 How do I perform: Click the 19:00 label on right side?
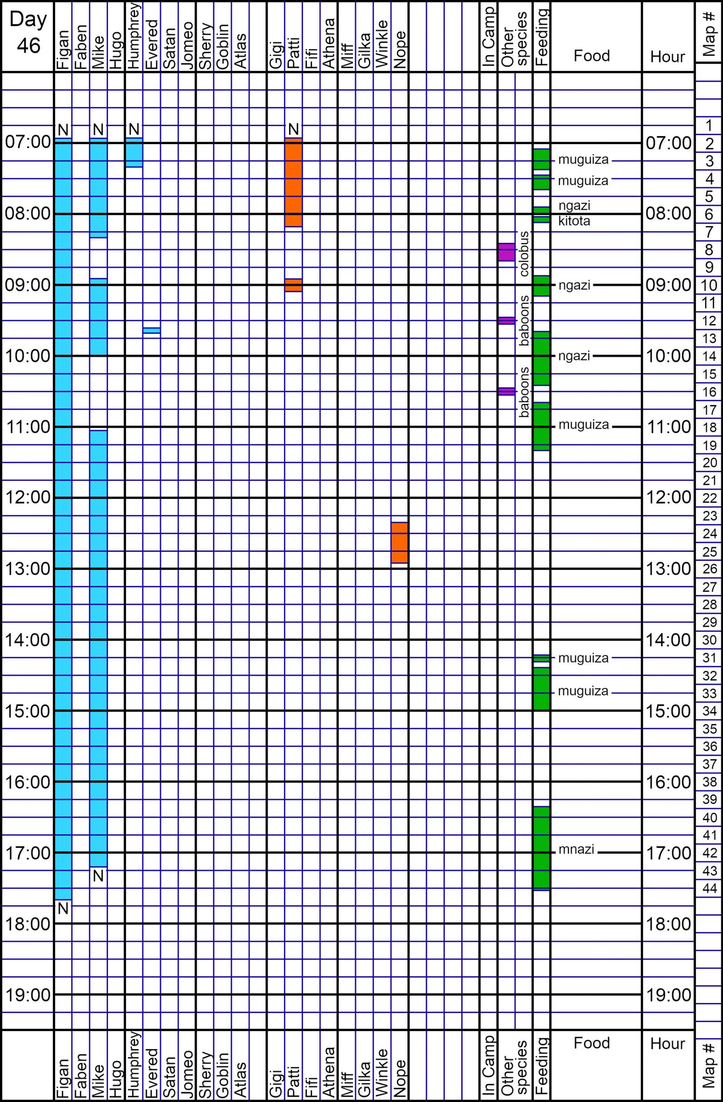pos(668,994)
